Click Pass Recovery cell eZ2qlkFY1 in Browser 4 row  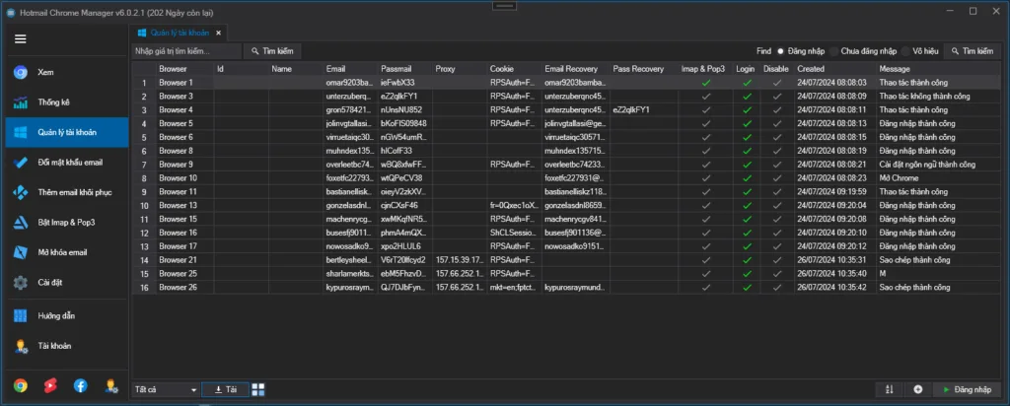tap(643, 109)
